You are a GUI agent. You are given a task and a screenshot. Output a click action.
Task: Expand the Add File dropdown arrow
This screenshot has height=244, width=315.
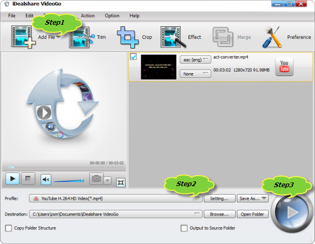tap(58, 37)
